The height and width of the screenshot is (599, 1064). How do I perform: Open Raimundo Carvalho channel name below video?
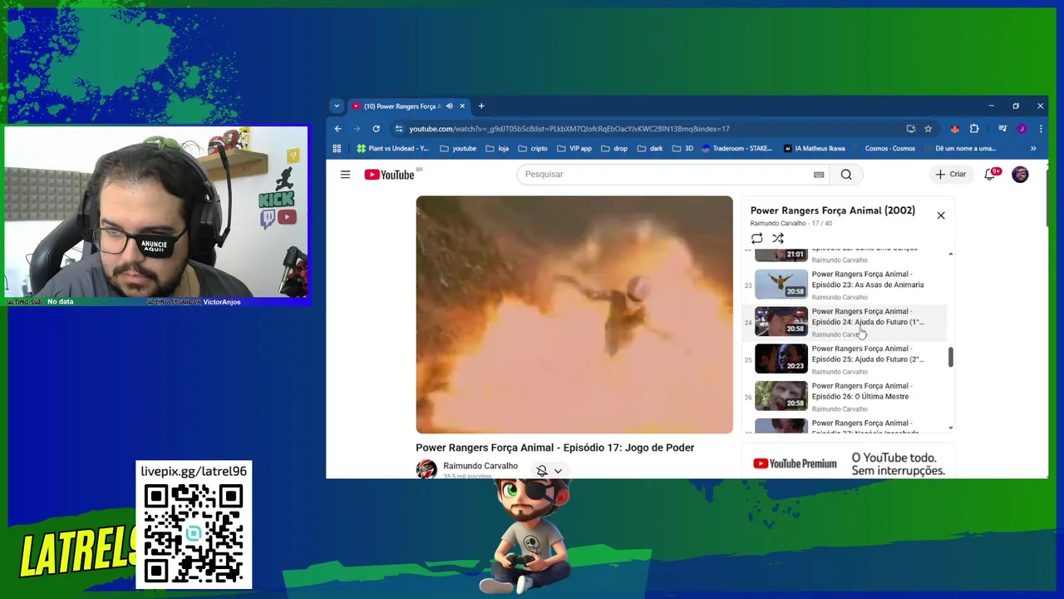pos(480,466)
